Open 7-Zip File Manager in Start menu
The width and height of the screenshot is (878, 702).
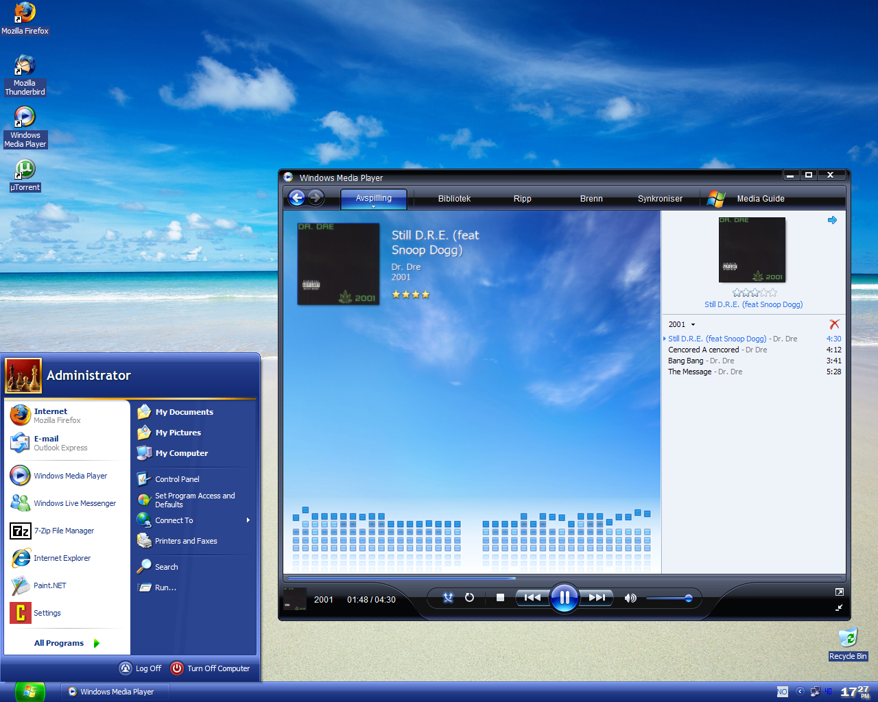(67, 531)
